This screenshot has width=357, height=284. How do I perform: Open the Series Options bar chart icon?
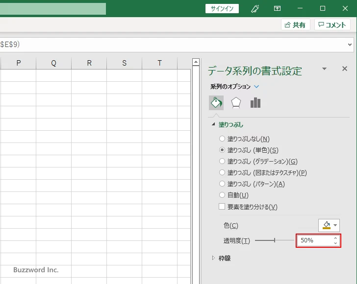tap(255, 103)
